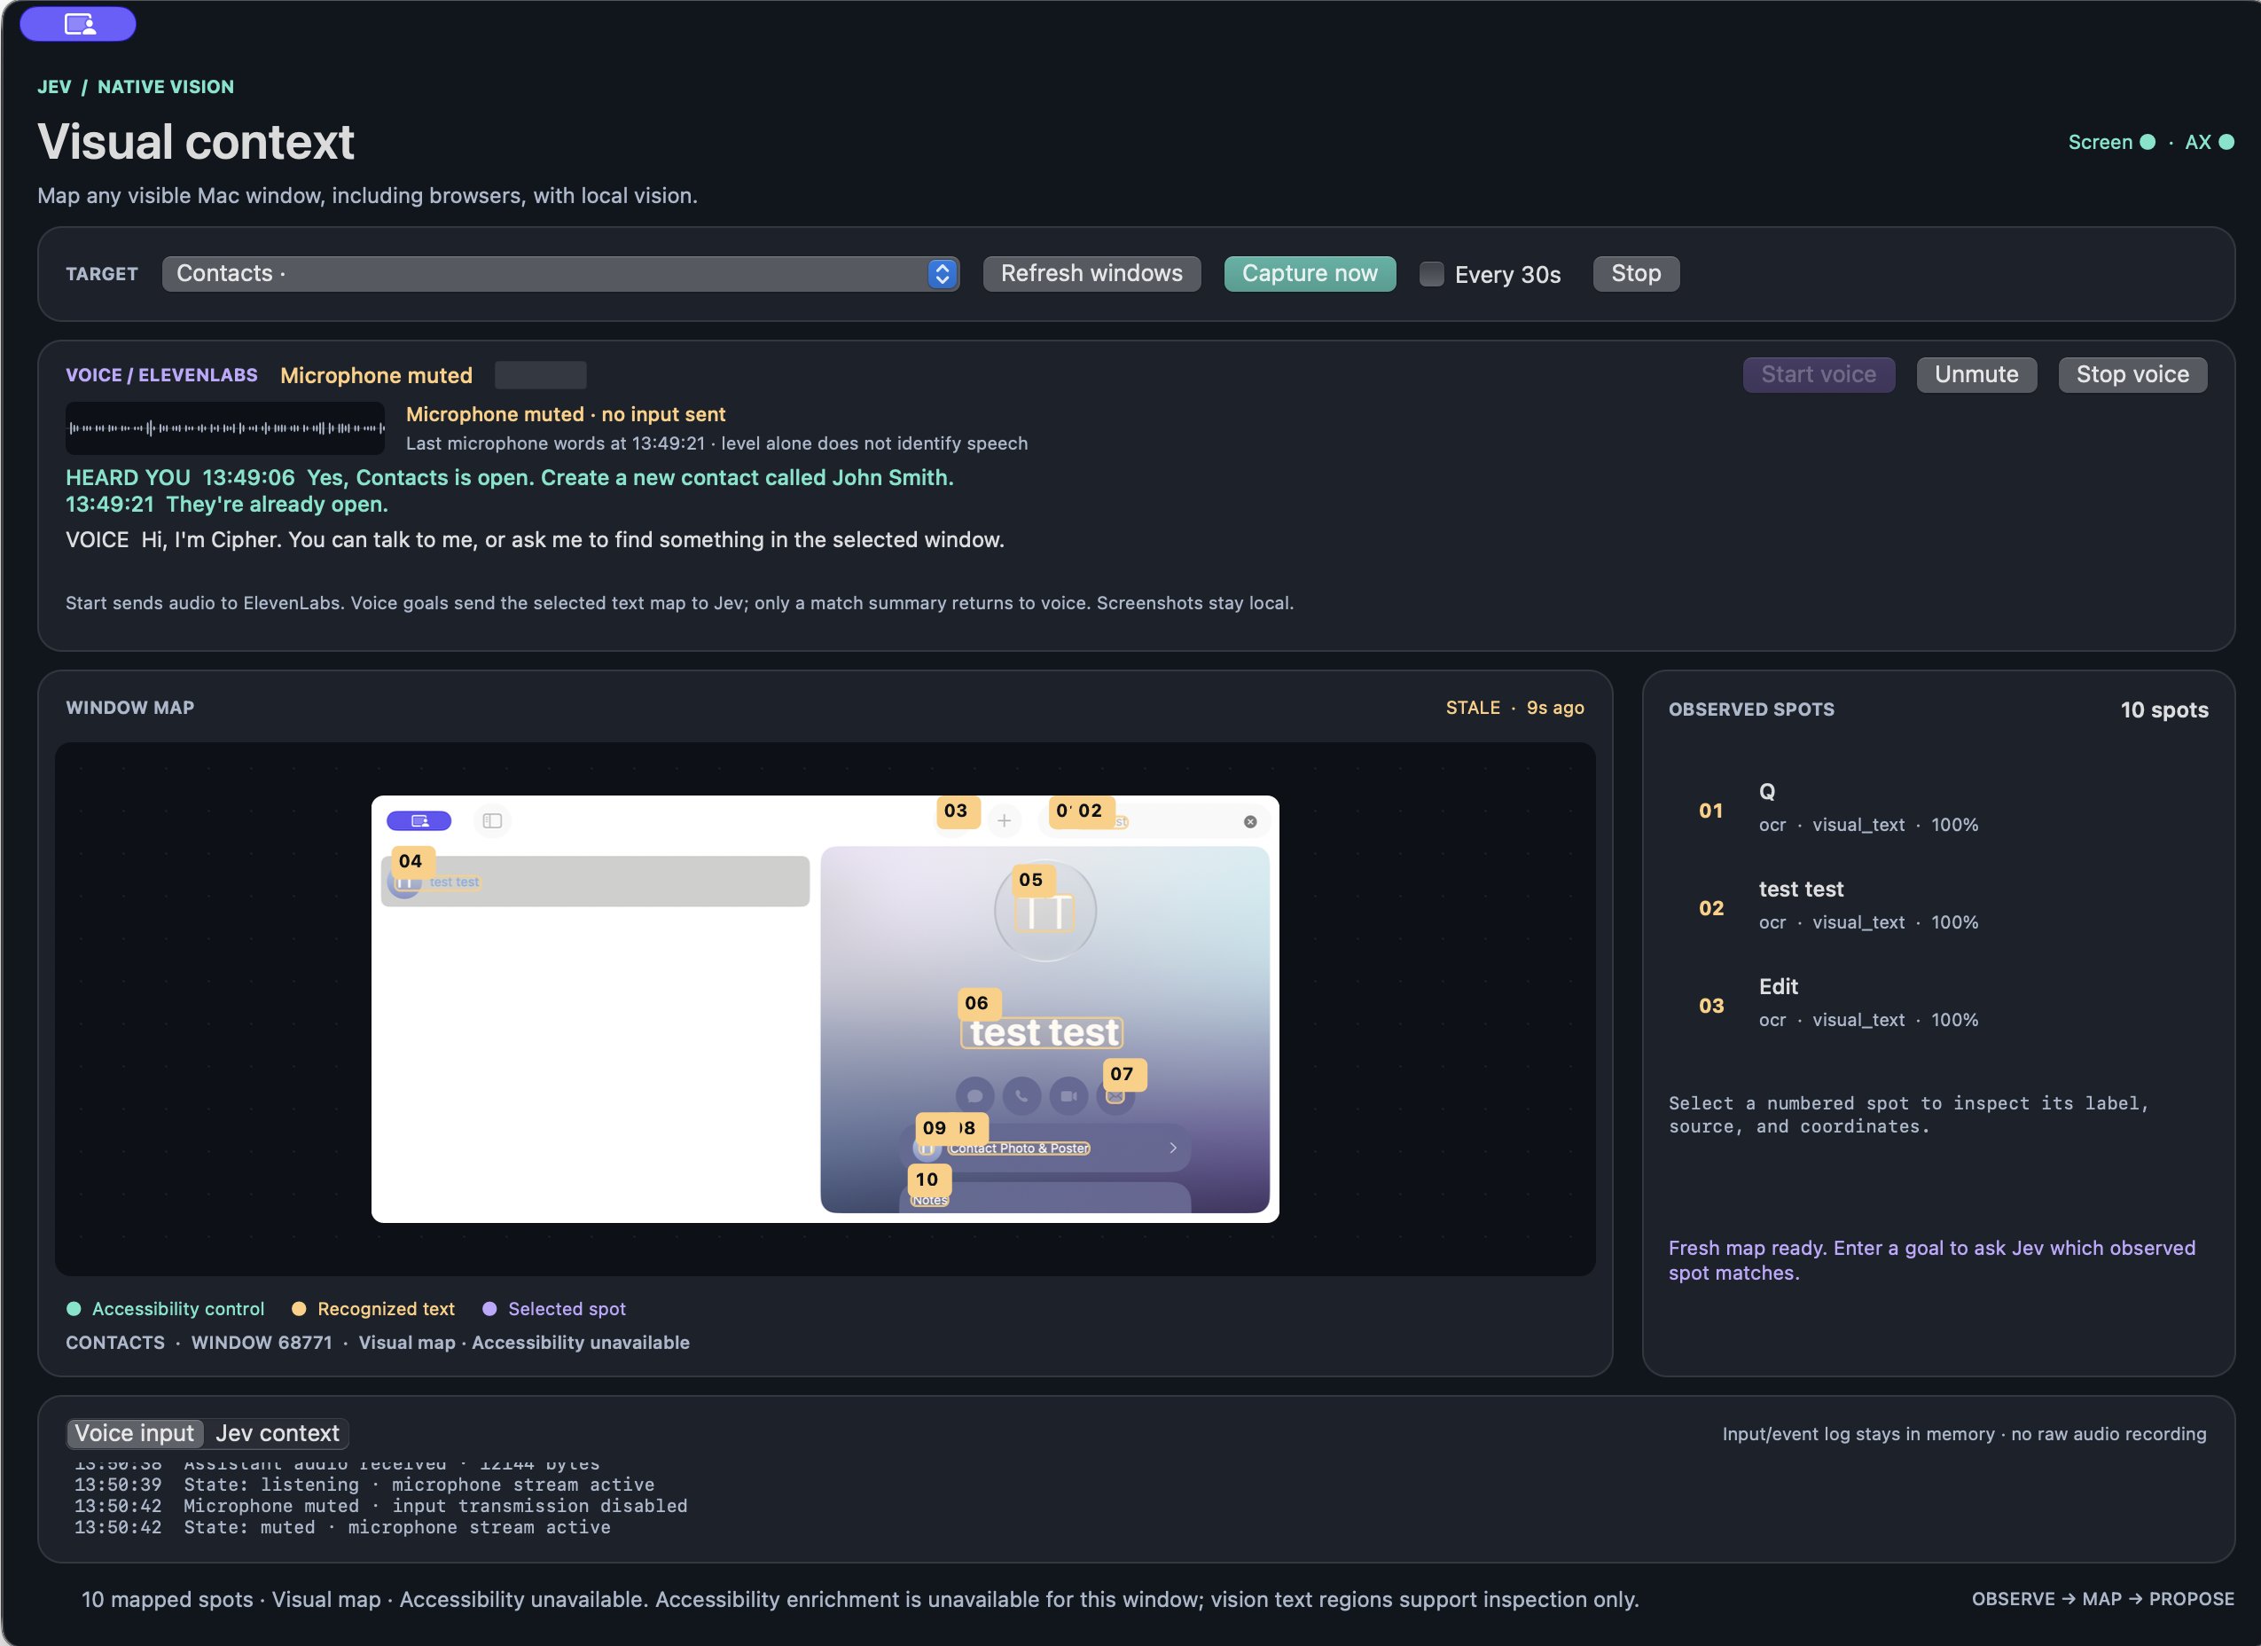Click the phone call icon in map preview
The image size is (2261, 1646).
1021,1095
